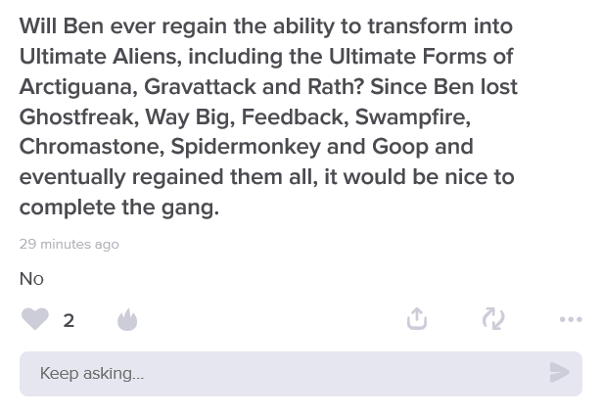Image resolution: width=602 pixels, height=415 pixels.
Task: Click "Ultimate Aliens" at the second line's start
Action: (x=97, y=56)
